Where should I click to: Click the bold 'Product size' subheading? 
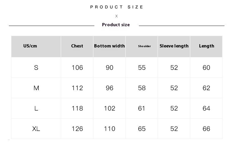[116, 25]
